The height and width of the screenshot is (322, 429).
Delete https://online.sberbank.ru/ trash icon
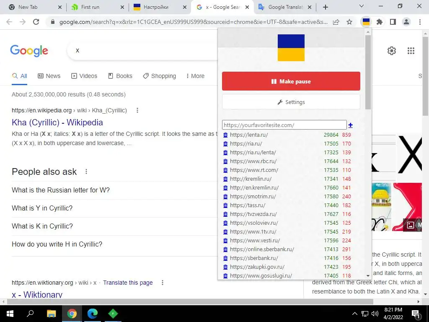pyautogui.click(x=225, y=249)
